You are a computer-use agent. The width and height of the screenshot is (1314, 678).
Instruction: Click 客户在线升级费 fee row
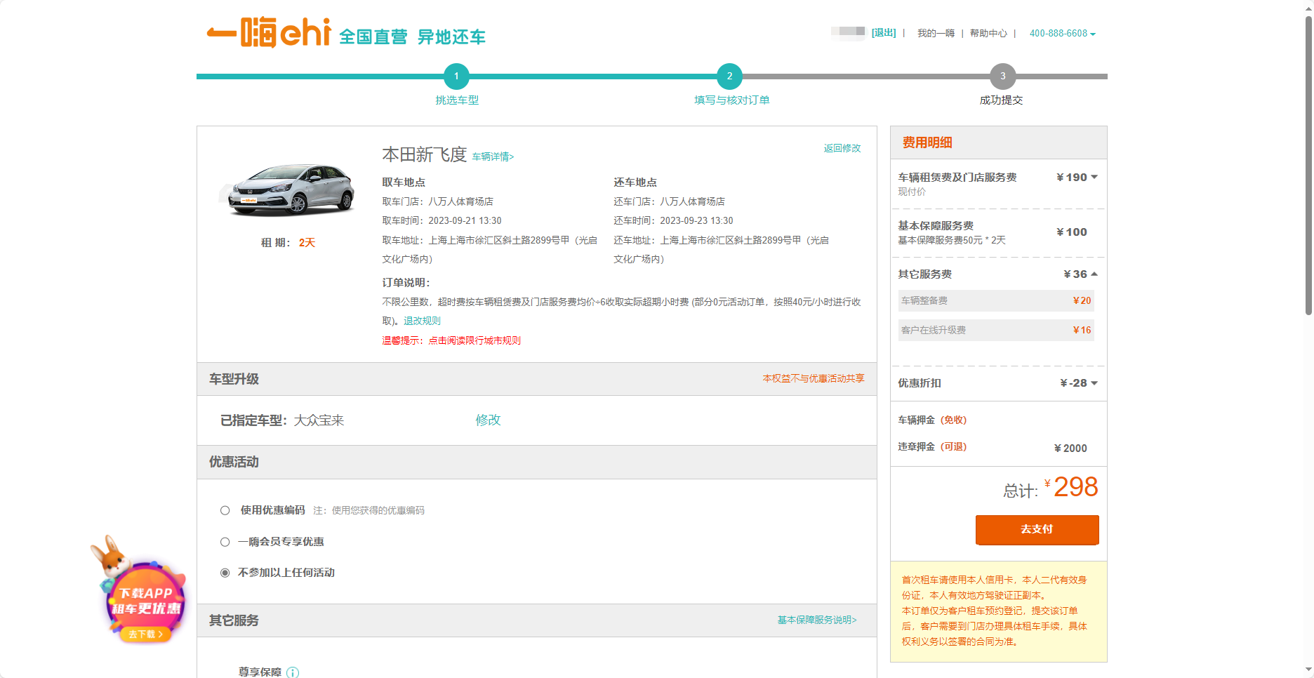[996, 330]
